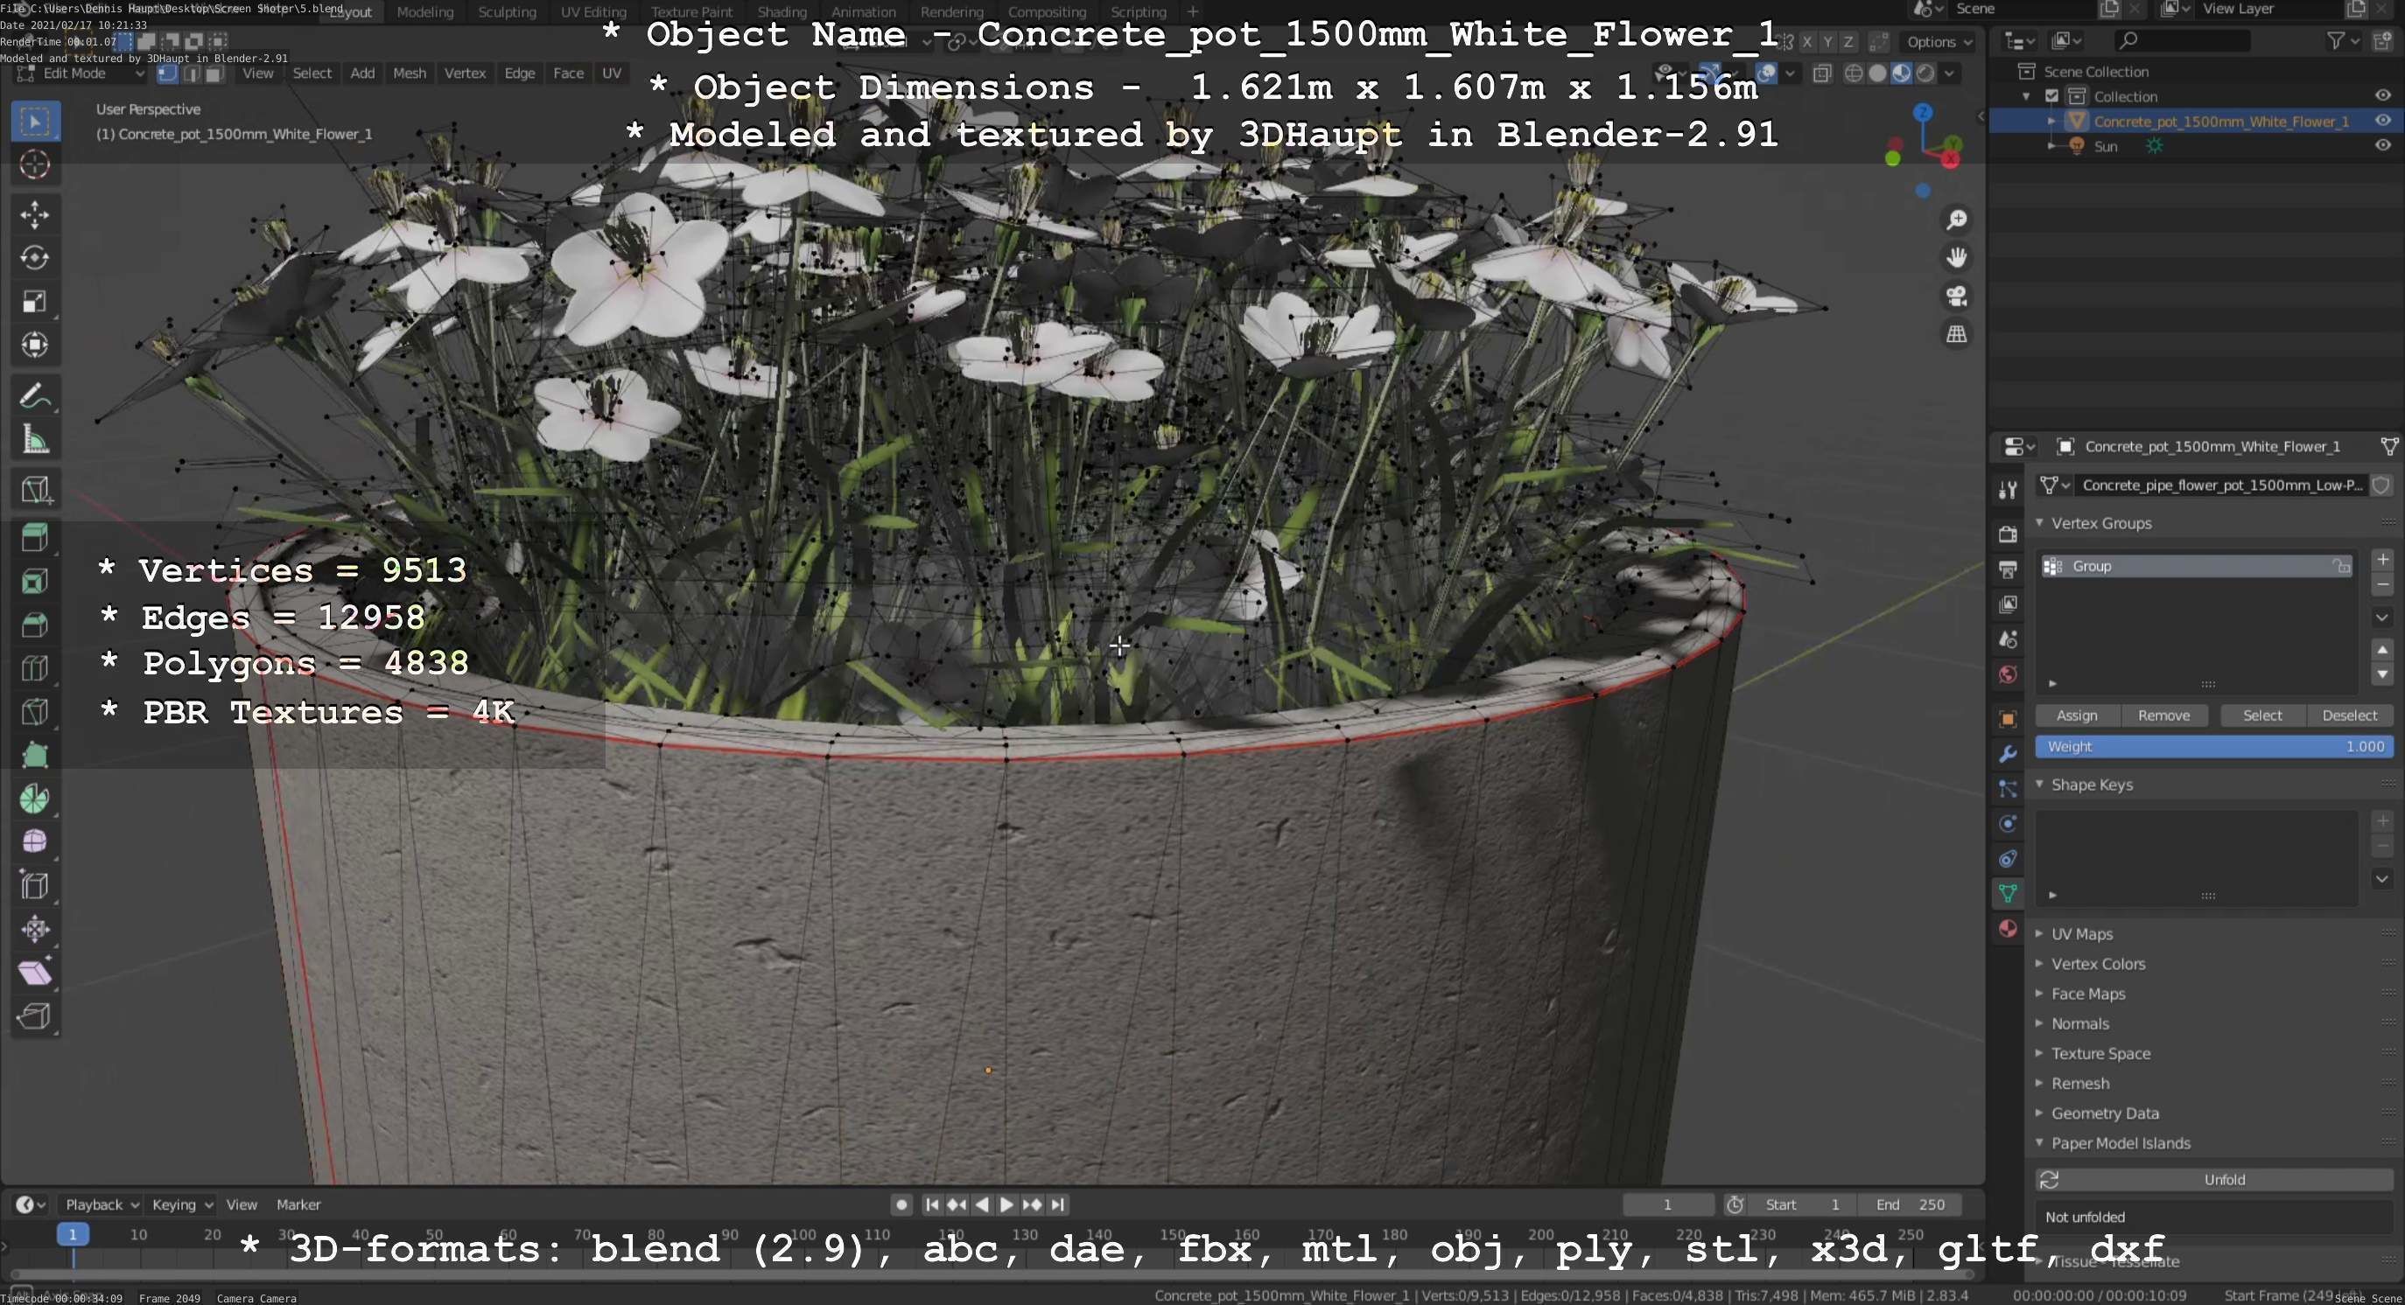Viewport: 2405px width, 1305px height.
Task: Open the UV menu in viewport header
Action: (612, 73)
